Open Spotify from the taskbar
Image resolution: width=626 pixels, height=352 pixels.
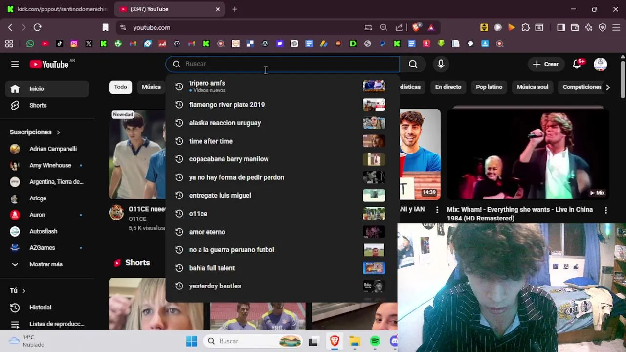pos(375,341)
